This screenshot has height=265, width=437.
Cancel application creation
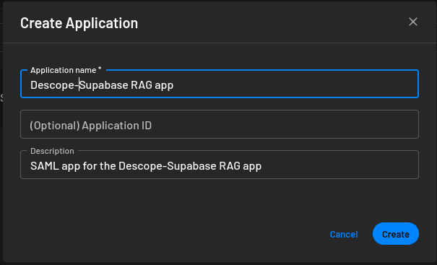tap(344, 235)
